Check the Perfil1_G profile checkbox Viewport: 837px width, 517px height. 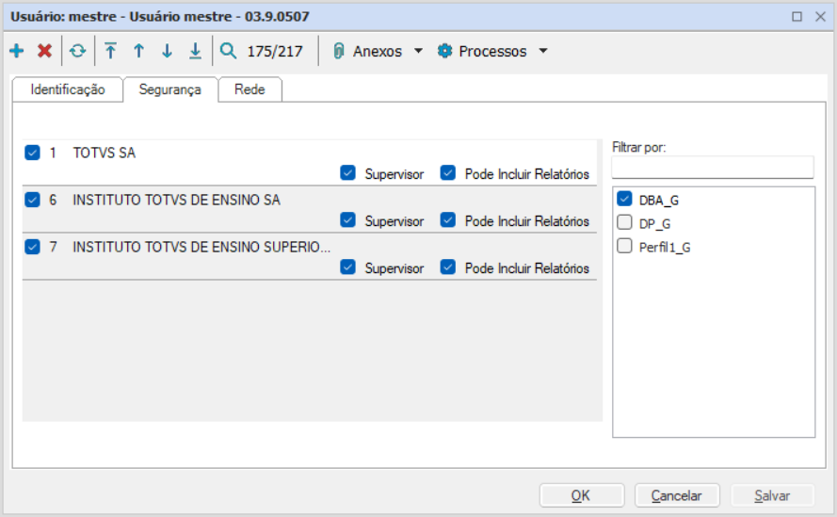tap(624, 246)
